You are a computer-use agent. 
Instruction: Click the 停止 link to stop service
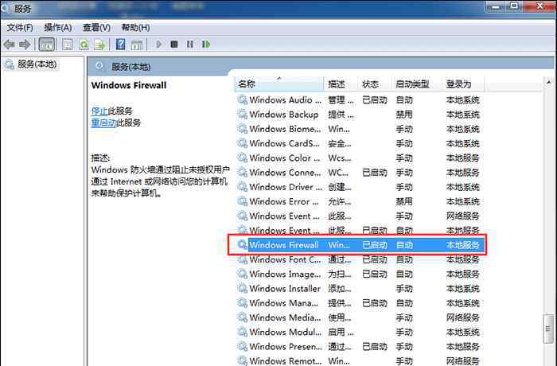(x=99, y=111)
